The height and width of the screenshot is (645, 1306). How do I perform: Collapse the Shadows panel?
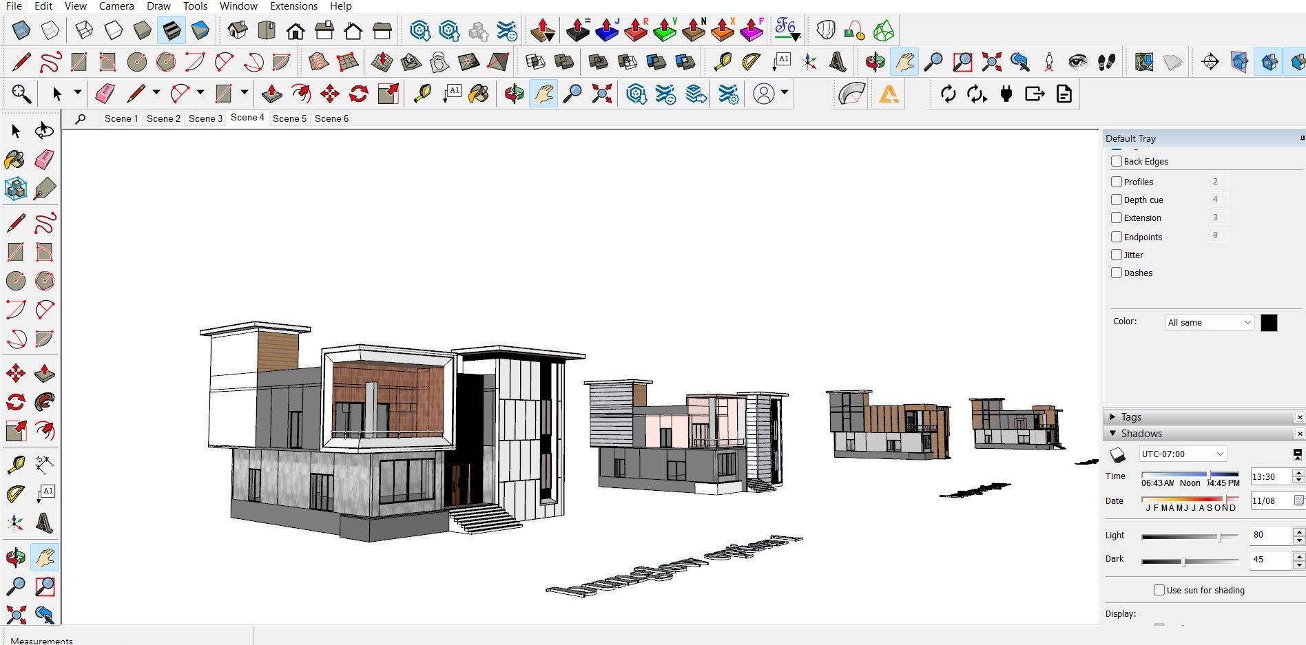click(1112, 434)
